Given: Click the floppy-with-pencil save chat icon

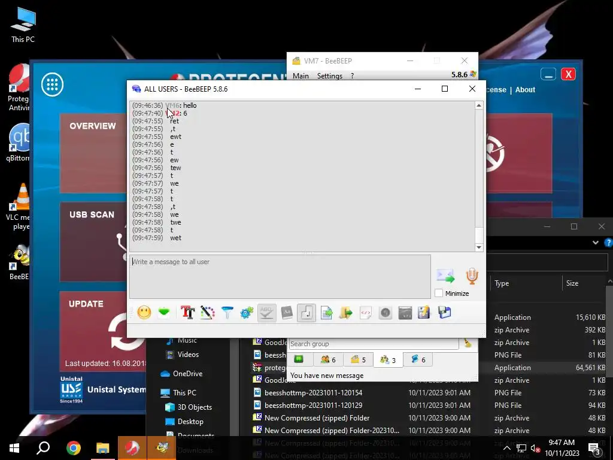Looking at the screenshot, I should click(x=424, y=313).
